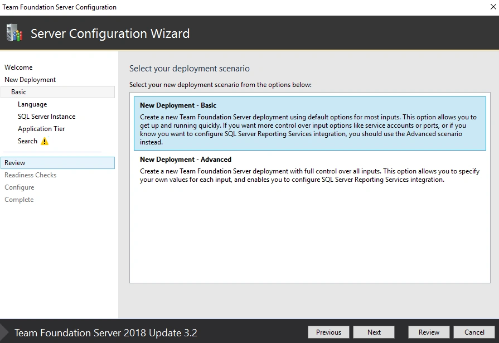The height and width of the screenshot is (343, 499).
Task: Cancel the configuration wizard
Action: click(474, 332)
